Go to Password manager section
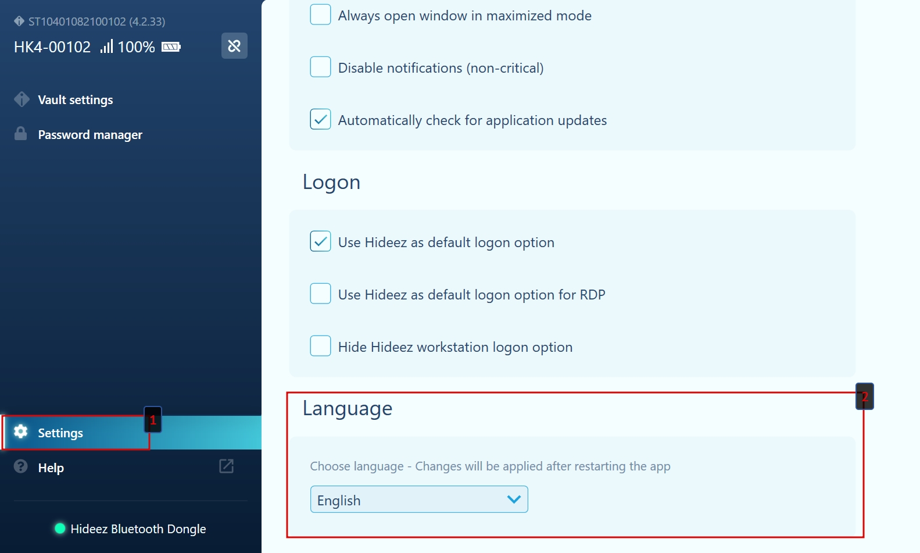 coord(90,135)
